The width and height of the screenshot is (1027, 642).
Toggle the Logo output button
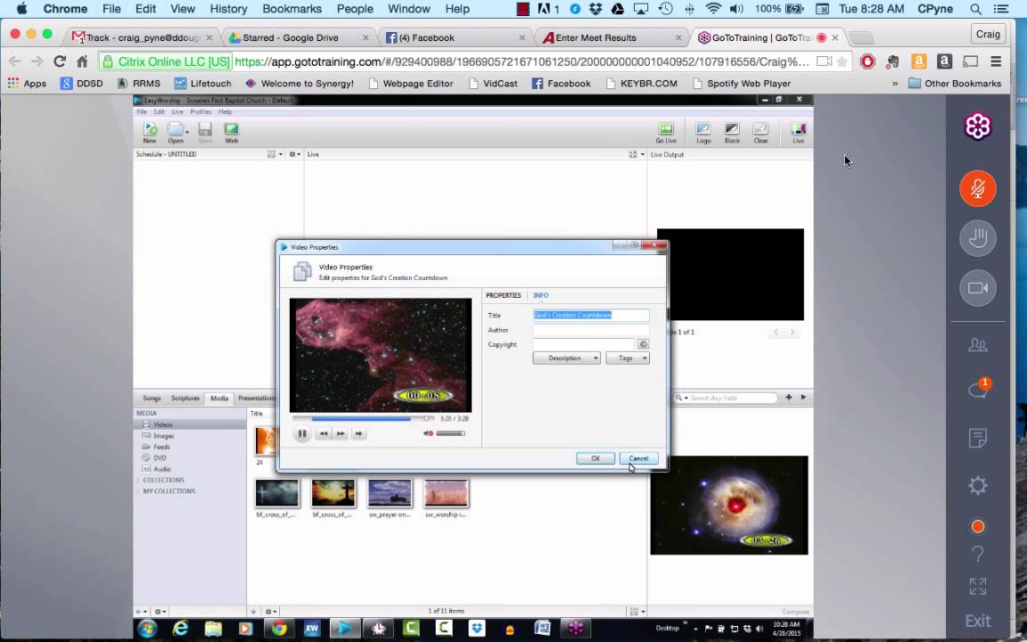point(702,132)
